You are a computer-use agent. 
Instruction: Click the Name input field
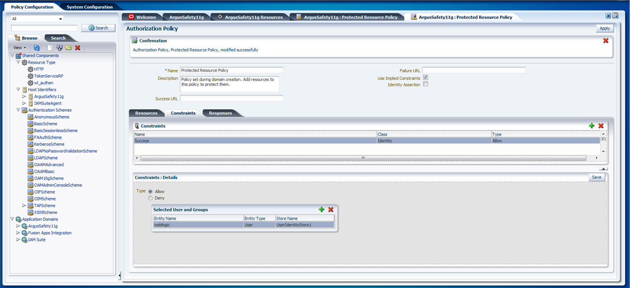pos(232,70)
